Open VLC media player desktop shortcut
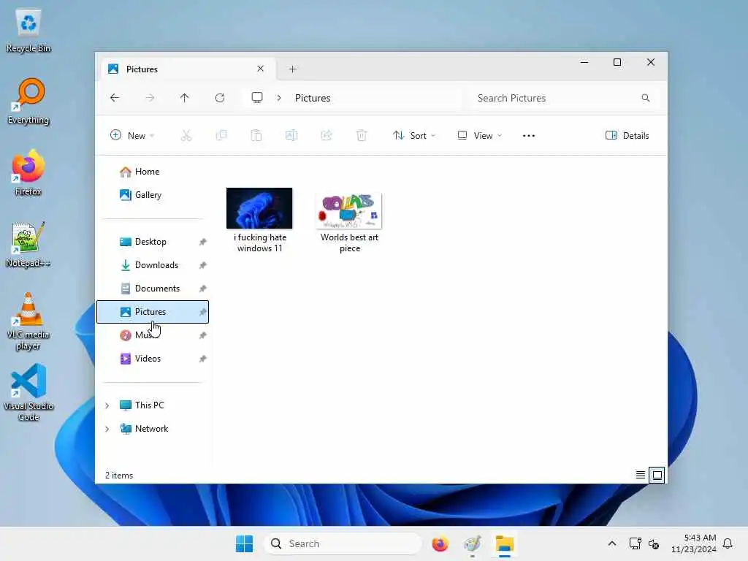The height and width of the screenshot is (561, 748). point(28,321)
